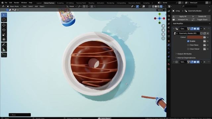Click the zoom view magnifier icon
Viewport: 212px width, 119px height.
click(163, 26)
